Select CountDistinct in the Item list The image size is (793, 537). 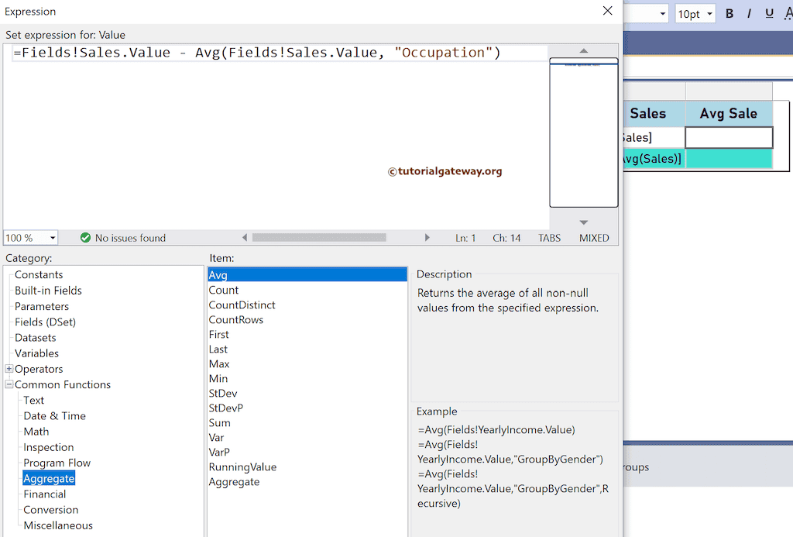(x=242, y=305)
